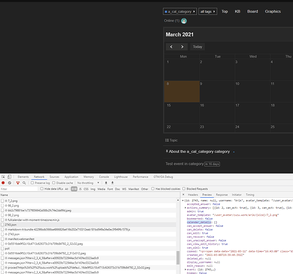Screen dimensions: 293x274
Task: Select highlighted March 8 calendar cell
Action: [x=182, y=92]
